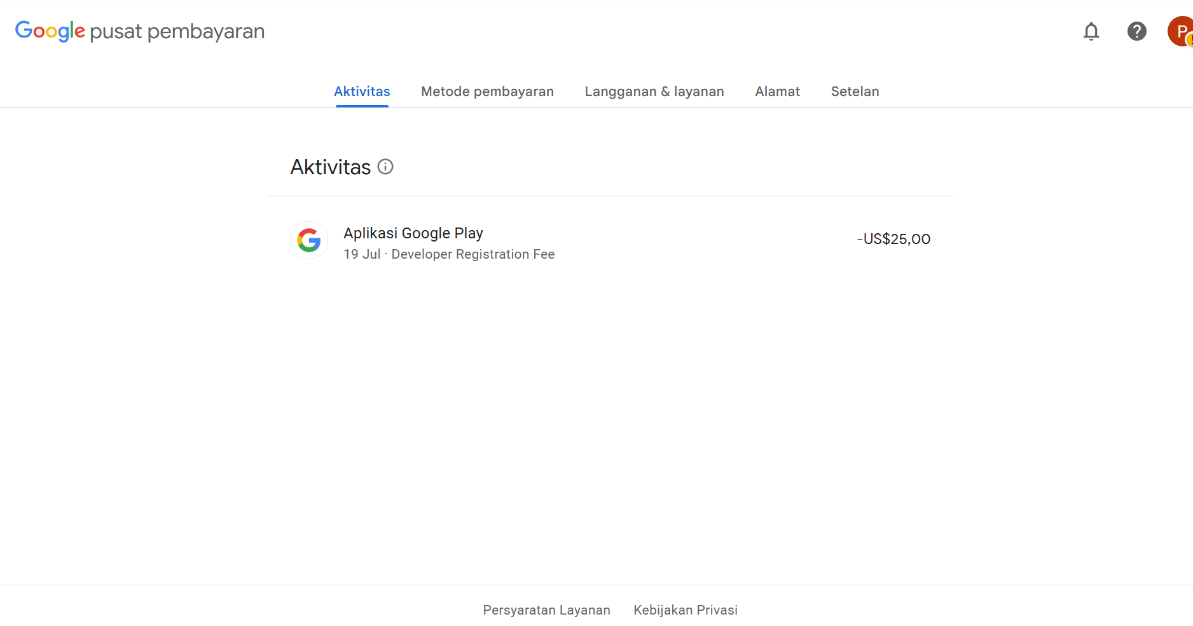Open the help question mark icon
This screenshot has height=626, width=1193.
click(x=1137, y=31)
